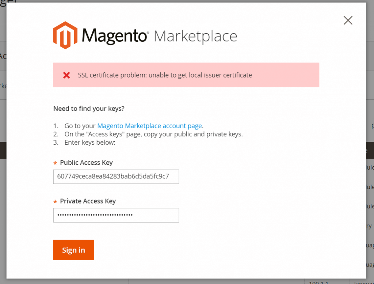This screenshot has width=374, height=284.
Task: Click the red error cross icon in the banner
Action: (x=66, y=75)
